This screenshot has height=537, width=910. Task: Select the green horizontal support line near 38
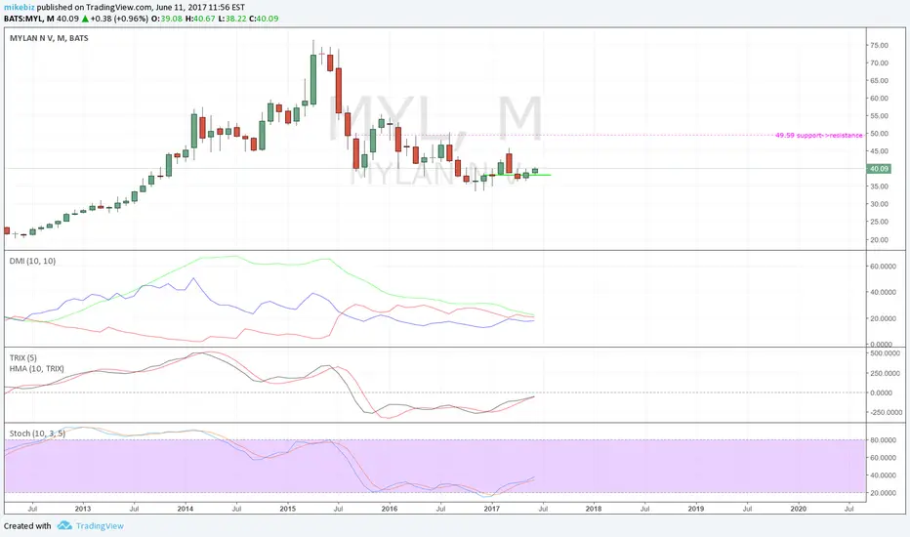click(518, 175)
